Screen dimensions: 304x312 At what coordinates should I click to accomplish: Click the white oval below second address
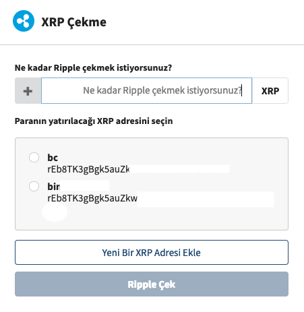(x=55, y=212)
